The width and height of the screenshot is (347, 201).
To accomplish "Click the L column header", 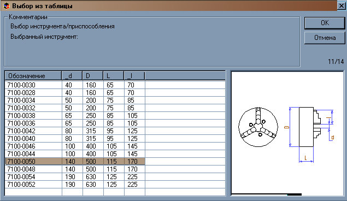I will click(x=114, y=76).
